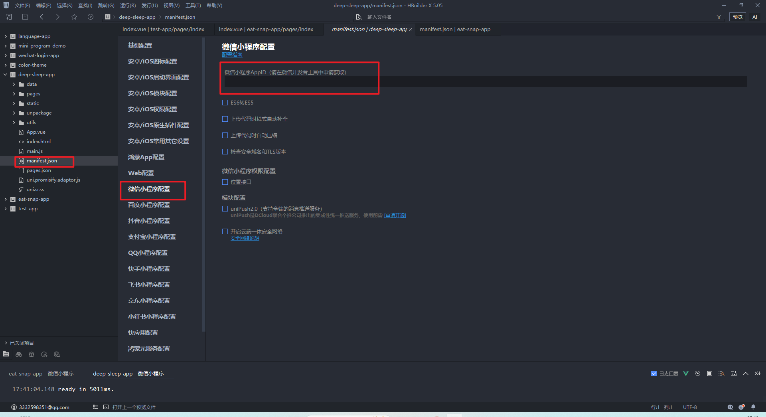
Task: Click the rerun icon in console toolbar
Action: coord(698,374)
